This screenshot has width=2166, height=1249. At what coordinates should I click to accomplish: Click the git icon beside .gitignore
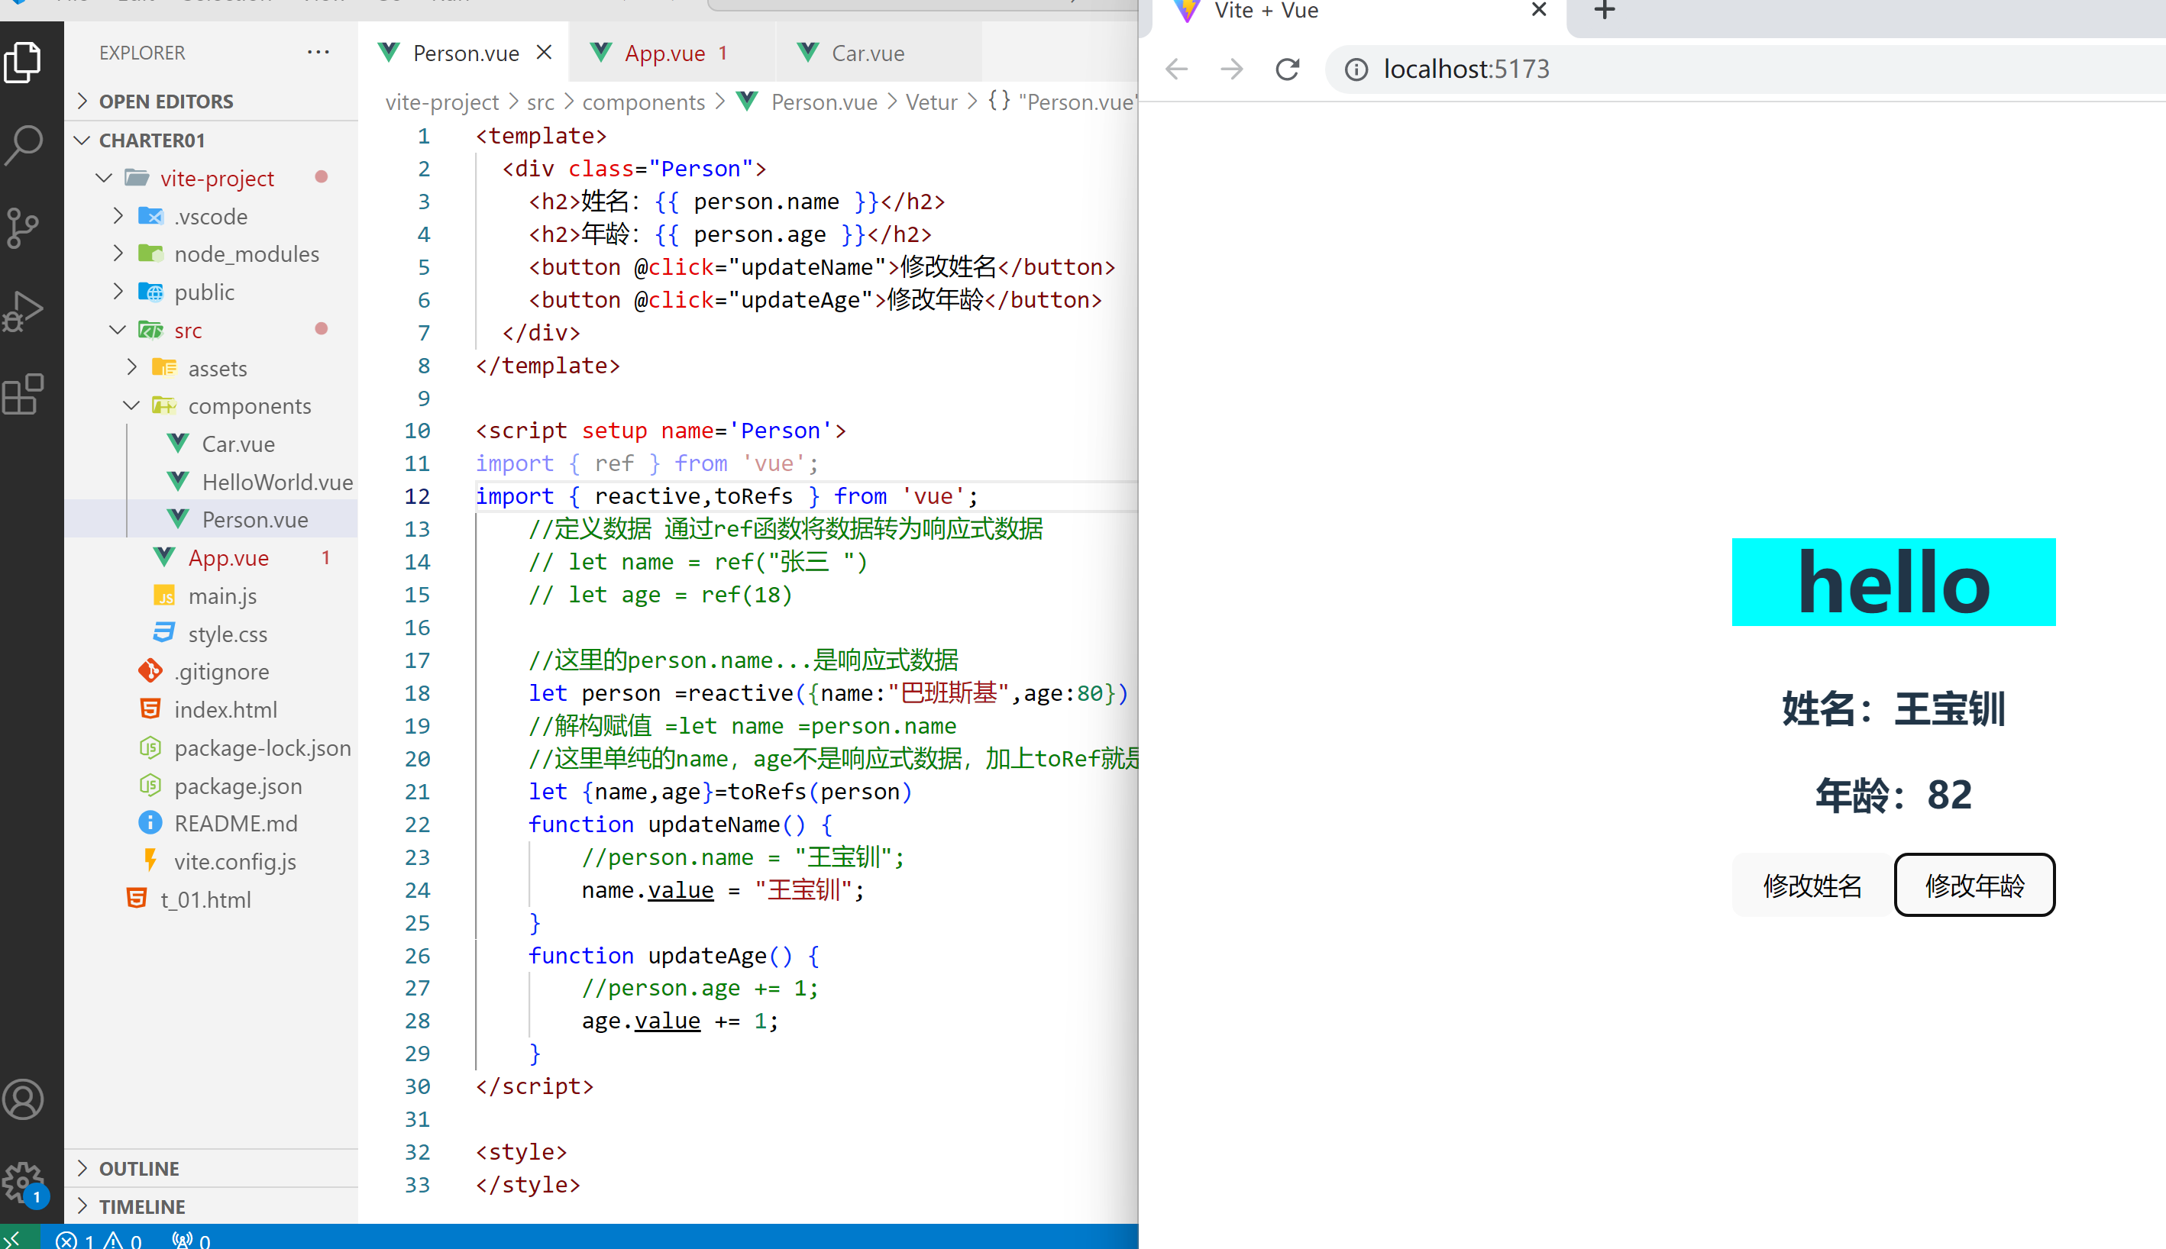coord(150,671)
